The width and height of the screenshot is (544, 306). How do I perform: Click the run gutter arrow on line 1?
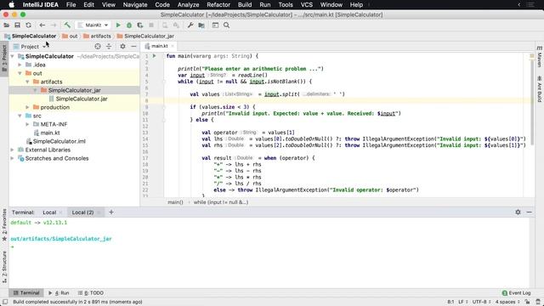point(155,56)
